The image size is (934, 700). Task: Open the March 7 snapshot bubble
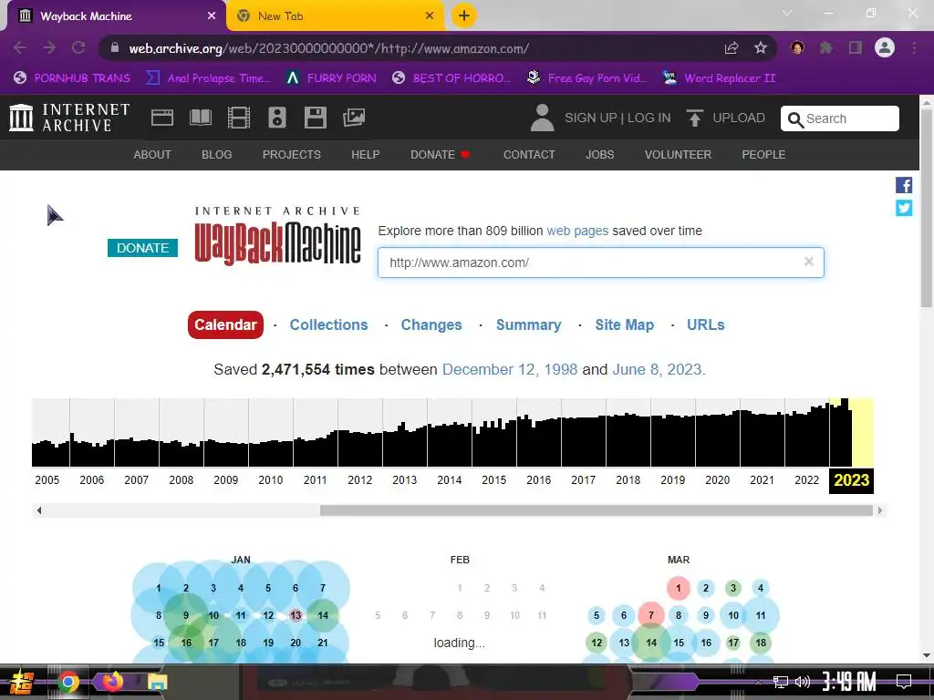[x=651, y=615]
